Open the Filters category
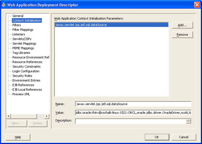 pos(17,25)
